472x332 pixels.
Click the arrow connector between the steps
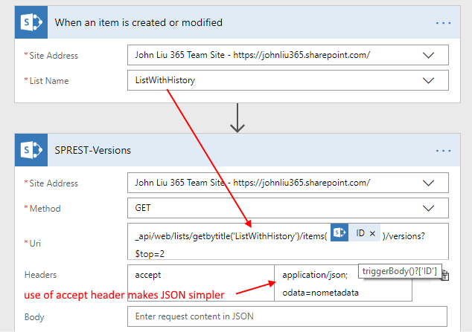pyautogui.click(x=237, y=120)
